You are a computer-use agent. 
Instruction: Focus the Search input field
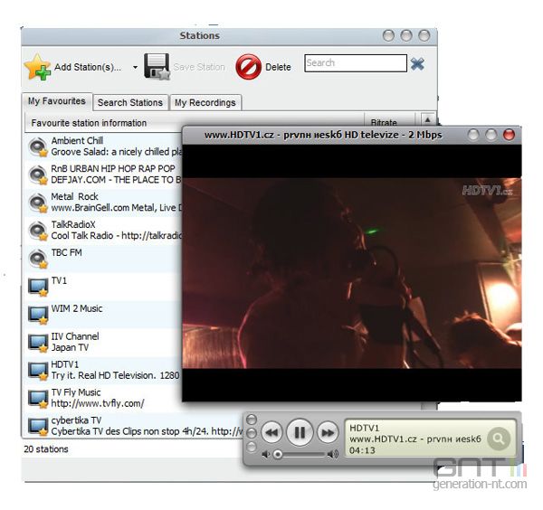(x=356, y=63)
